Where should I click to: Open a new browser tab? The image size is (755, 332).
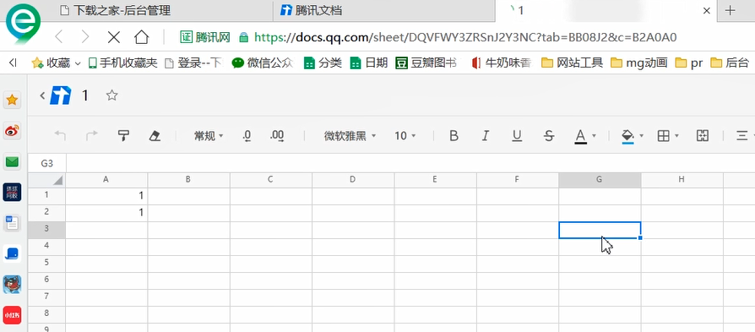tap(731, 11)
